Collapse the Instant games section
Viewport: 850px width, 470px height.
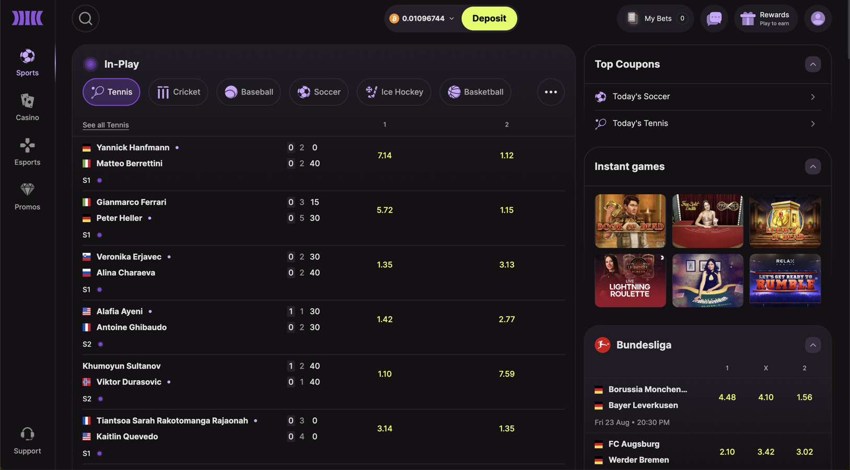pyautogui.click(x=813, y=167)
